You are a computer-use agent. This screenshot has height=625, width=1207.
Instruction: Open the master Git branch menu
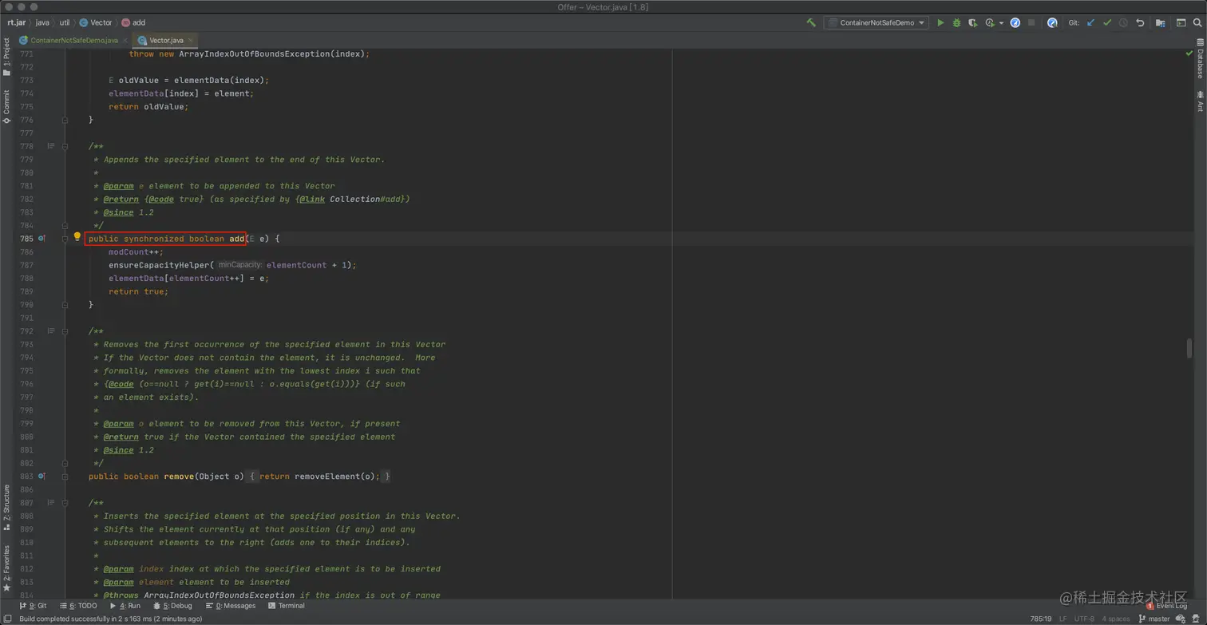point(1154,619)
